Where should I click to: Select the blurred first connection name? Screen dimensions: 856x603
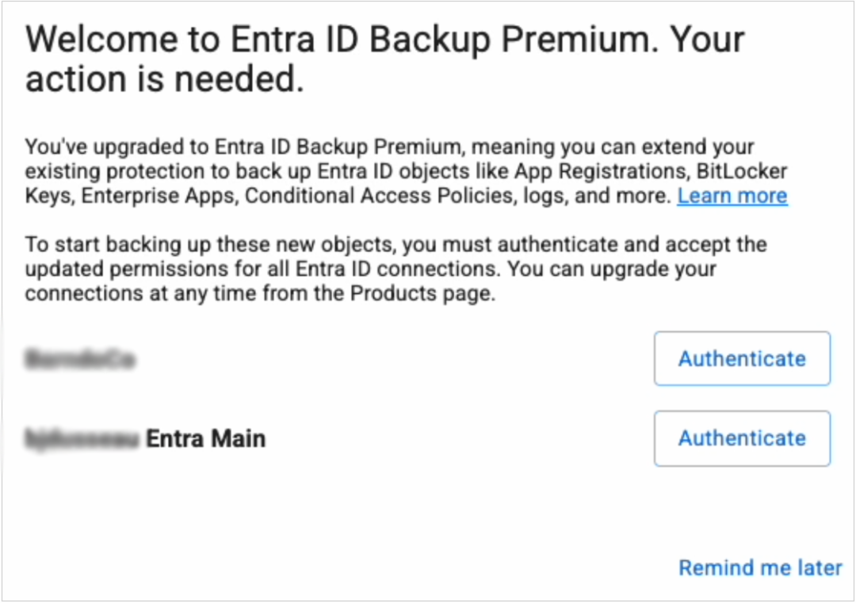pyautogui.click(x=79, y=359)
